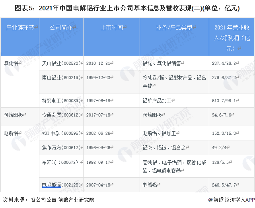Click the value 287.4/38.3
Image resolution: width=255 pixels, height=208 pixels.
pos(224,63)
